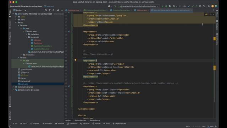
Task: Open the run configuration dropdown
Action: 139,6
